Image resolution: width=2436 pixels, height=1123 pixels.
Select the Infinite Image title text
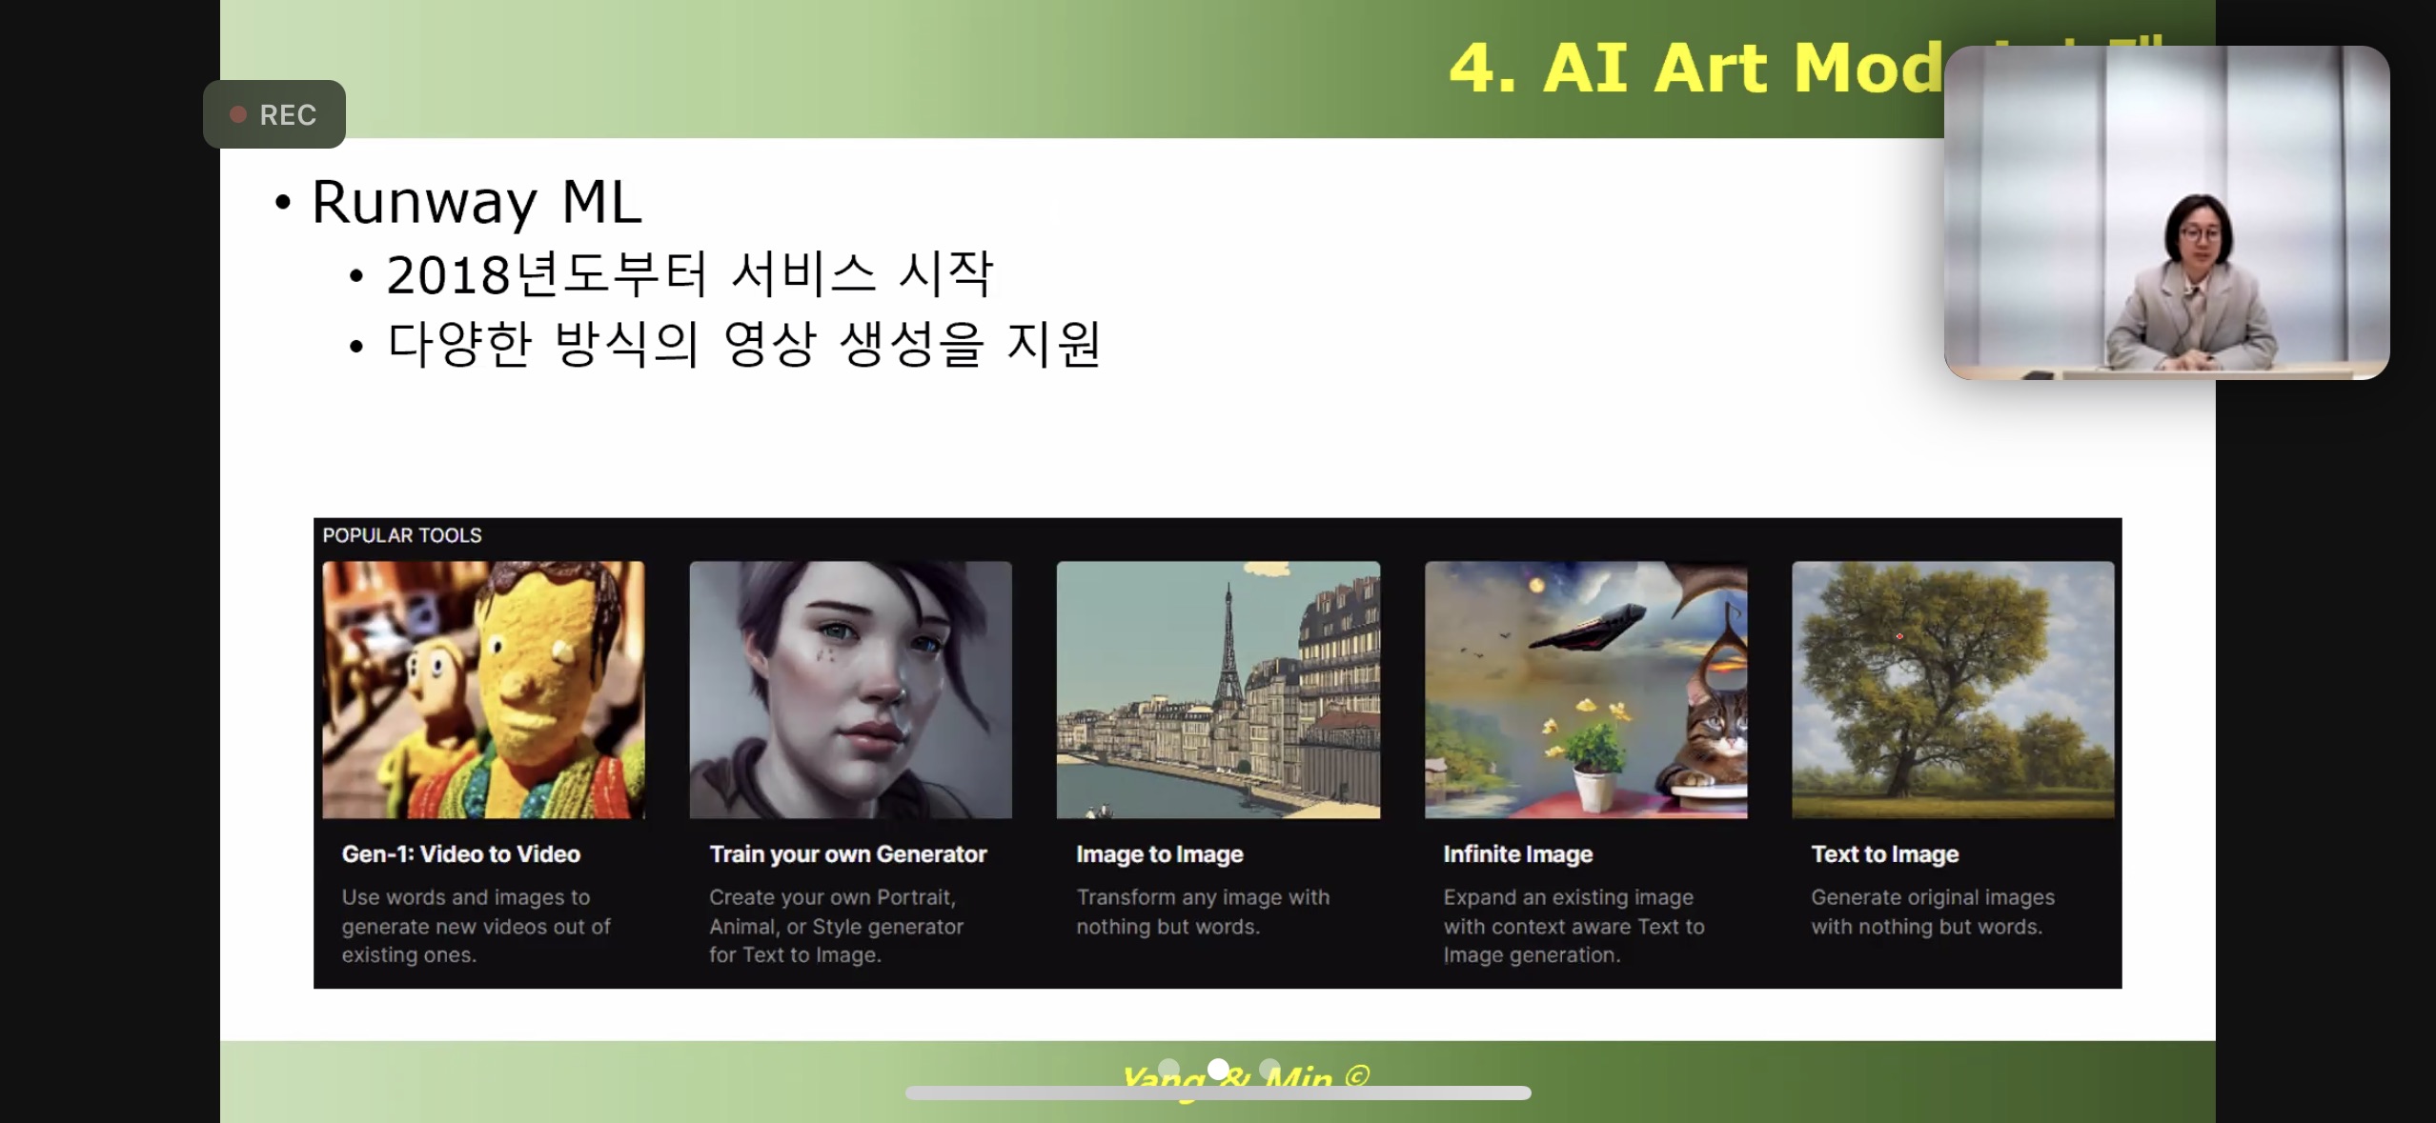pos(1517,853)
